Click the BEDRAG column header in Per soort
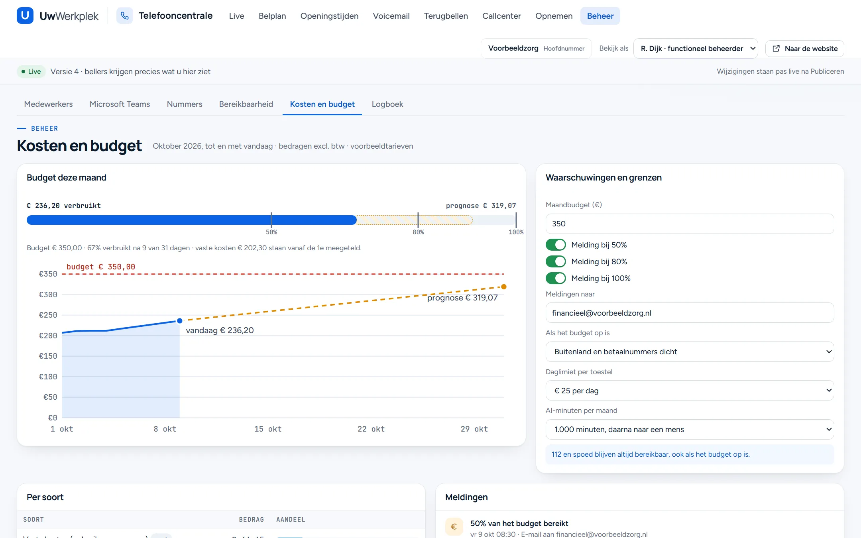This screenshot has width=861, height=538. coord(251,519)
